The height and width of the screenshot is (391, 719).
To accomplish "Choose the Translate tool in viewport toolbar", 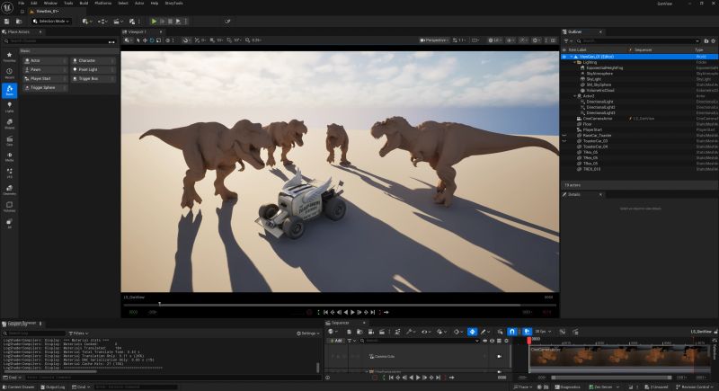I will point(145,40).
